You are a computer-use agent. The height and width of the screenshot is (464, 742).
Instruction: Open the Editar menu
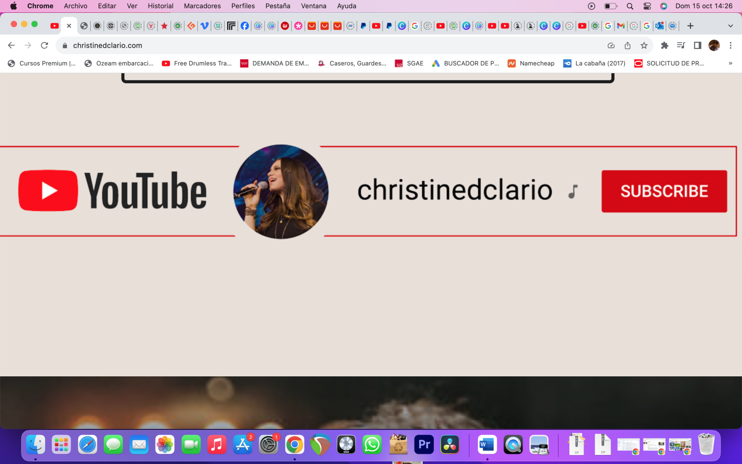click(x=107, y=6)
